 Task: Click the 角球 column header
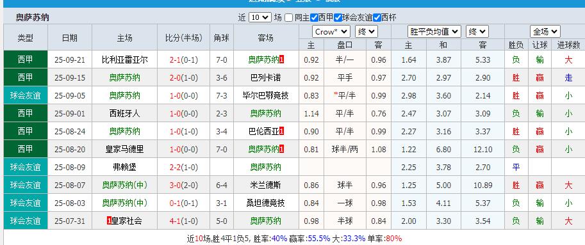[222, 38]
